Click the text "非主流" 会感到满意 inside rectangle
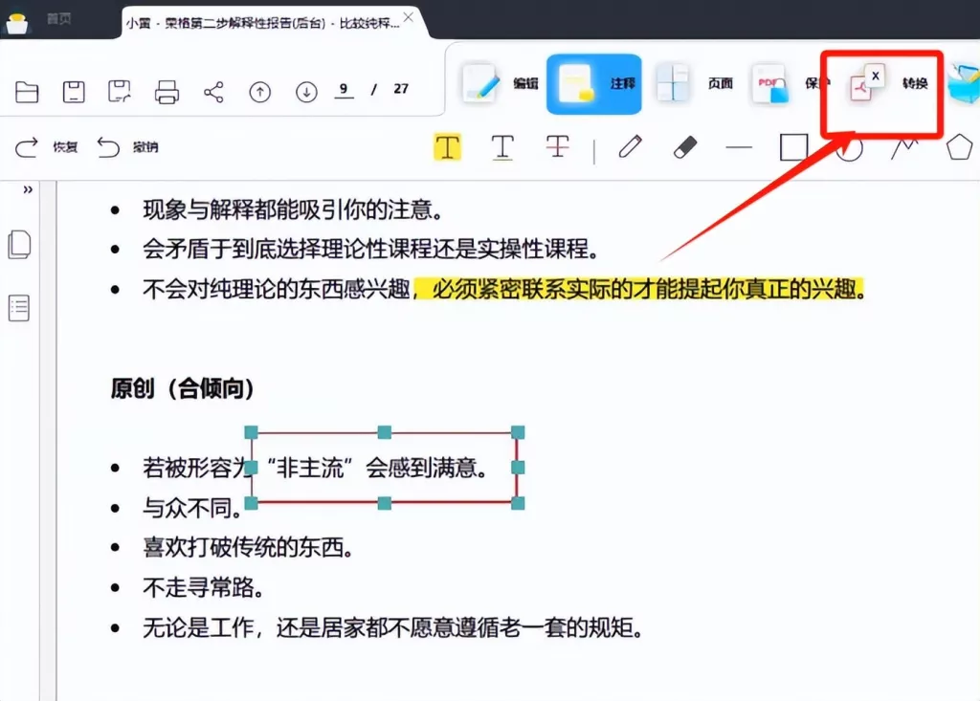This screenshot has height=701, width=980. 377,468
